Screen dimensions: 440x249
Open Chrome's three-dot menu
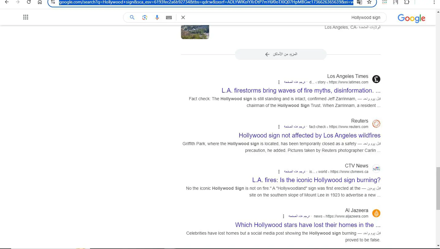(434, 2)
